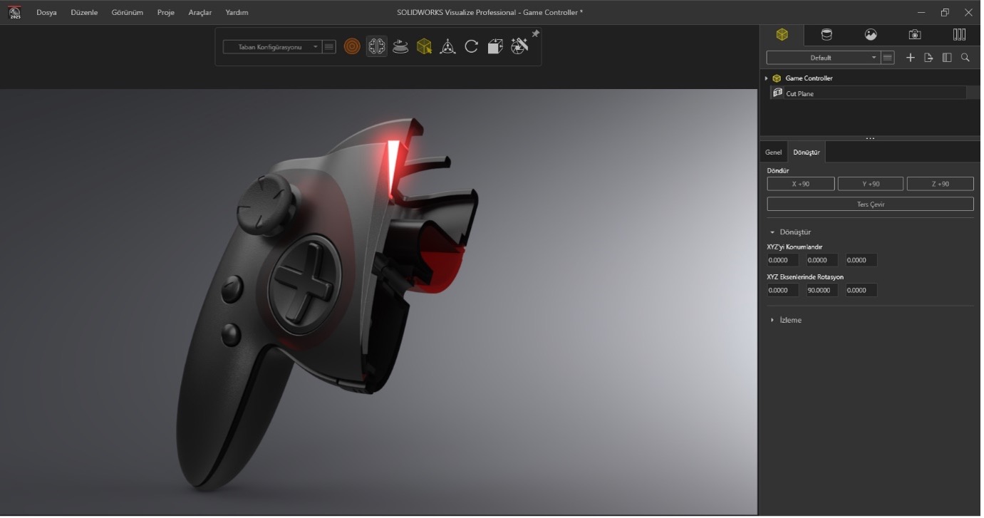
Task: Open the Snapshot camera-wand tool
Action: coord(519,46)
